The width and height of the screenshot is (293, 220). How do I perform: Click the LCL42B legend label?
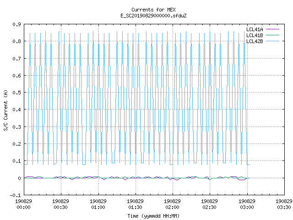pos(255,41)
